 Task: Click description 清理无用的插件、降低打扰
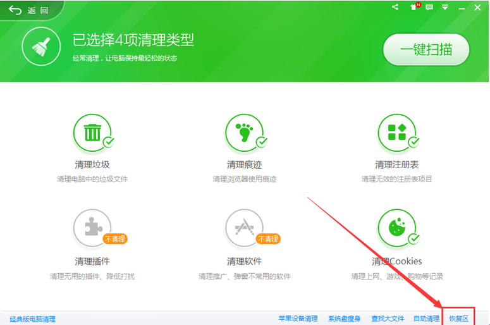pos(92,276)
